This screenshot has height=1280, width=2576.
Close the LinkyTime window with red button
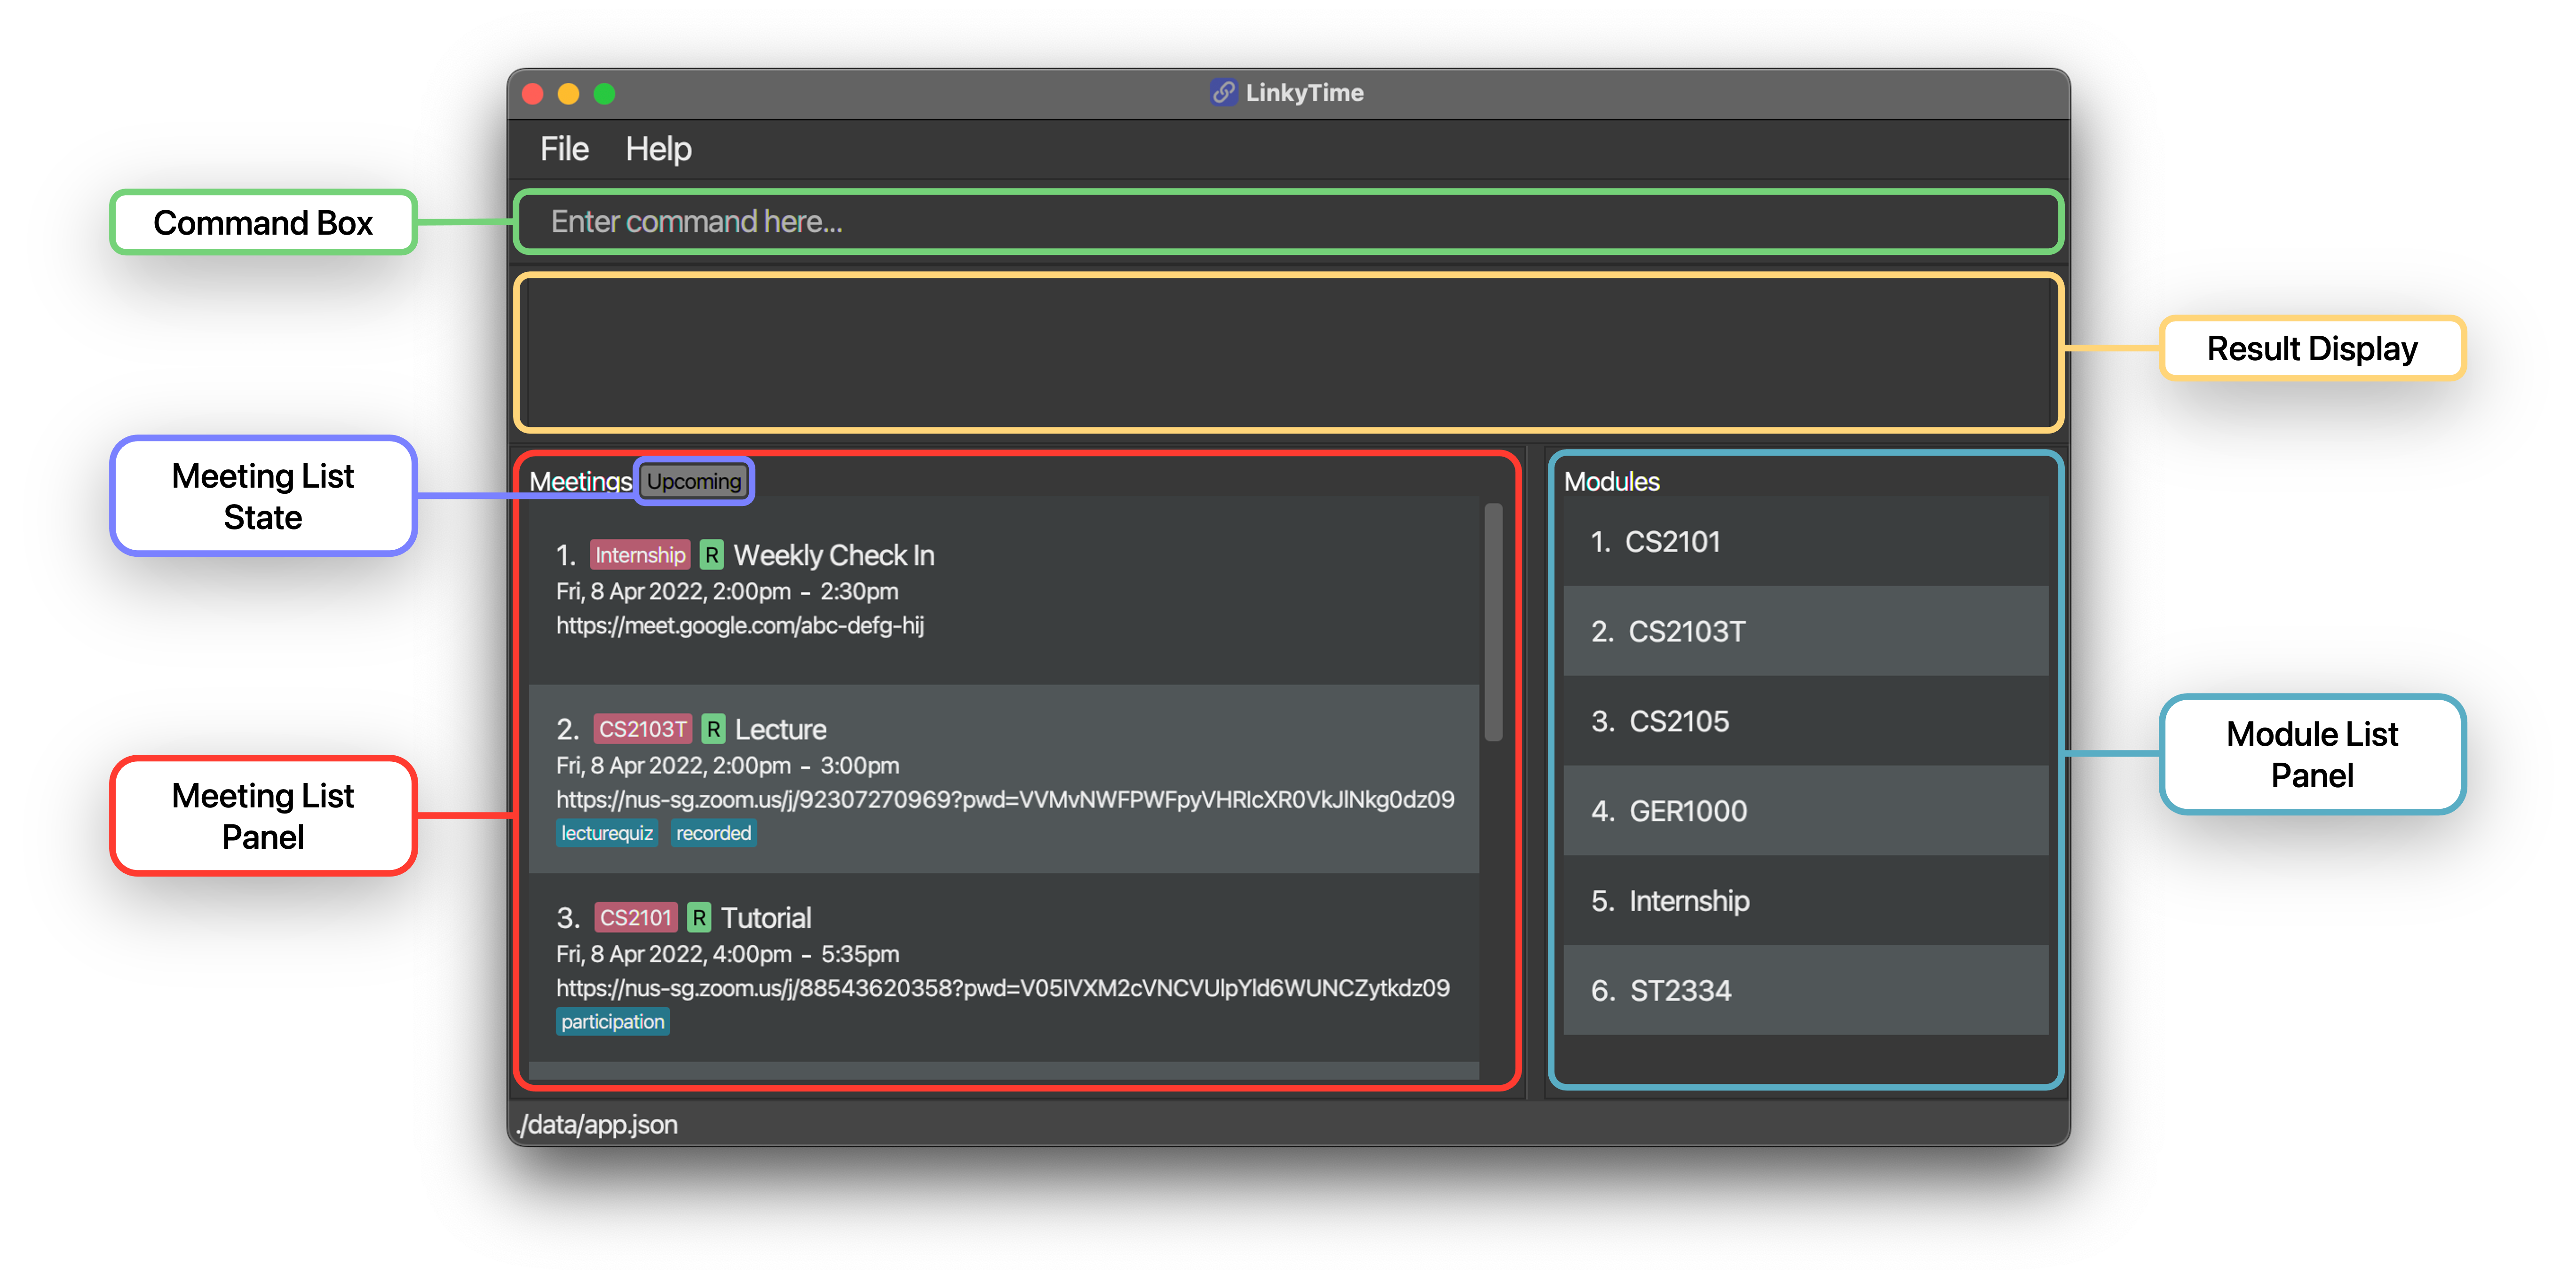[532, 94]
